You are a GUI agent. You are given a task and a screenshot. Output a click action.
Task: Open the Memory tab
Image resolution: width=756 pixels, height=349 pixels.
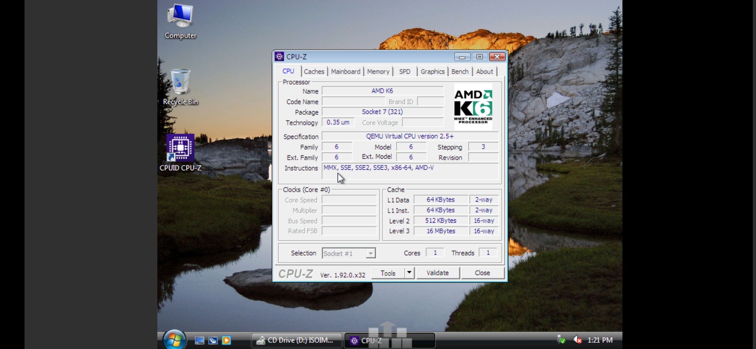point(378,71)
